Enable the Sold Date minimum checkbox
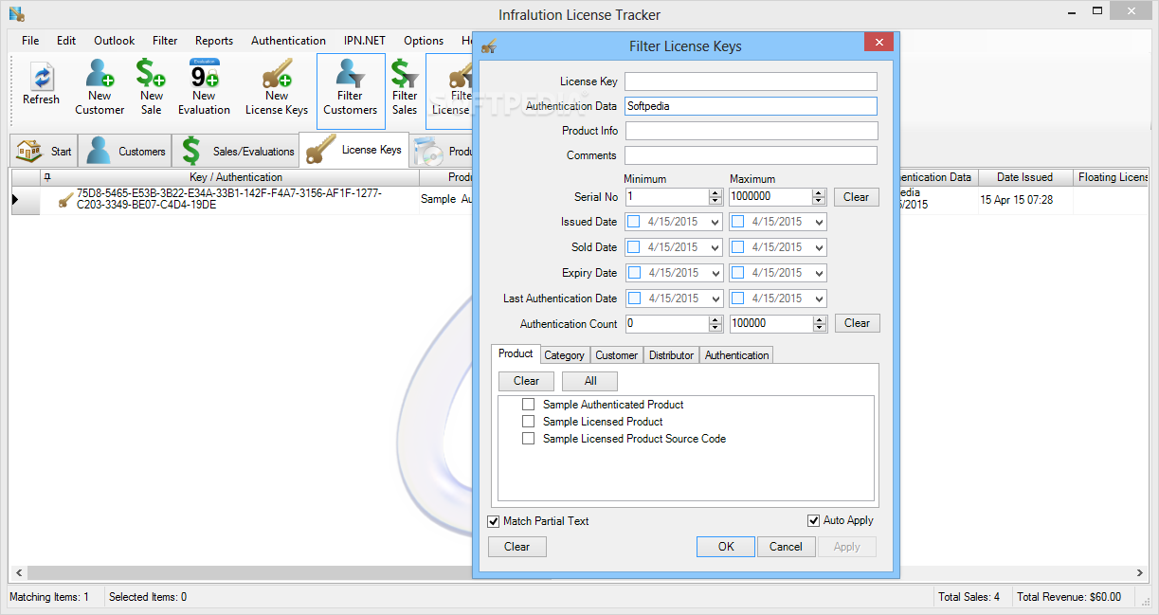1159x615 pixels. pyautogui.click(x=633, y=247)
